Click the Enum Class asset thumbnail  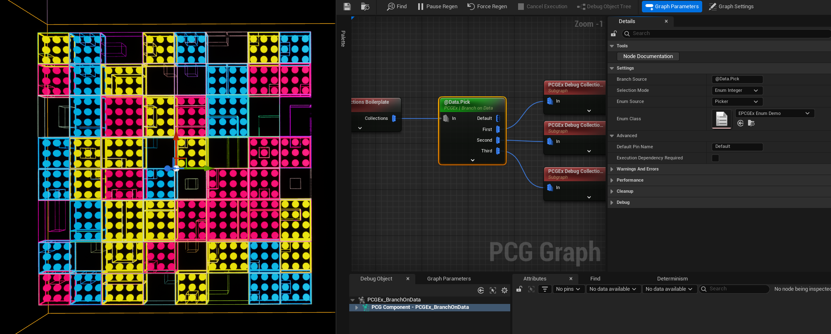722,119
